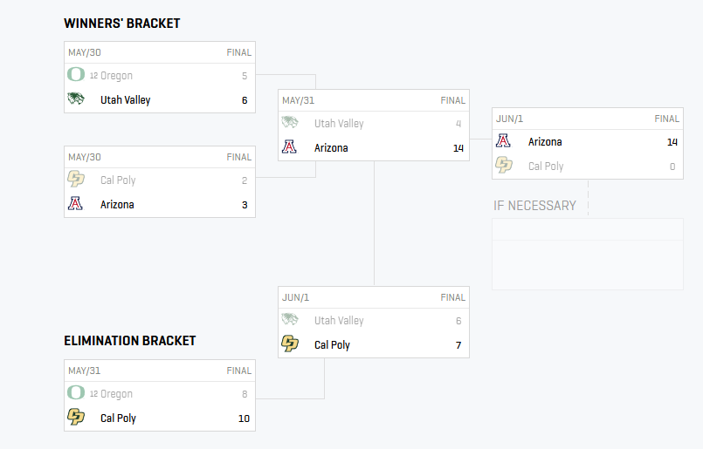Click Cal Poly name in Jun 1 elimination game
This screenshot has height=449, width=703.
click(x=332, y=345)
